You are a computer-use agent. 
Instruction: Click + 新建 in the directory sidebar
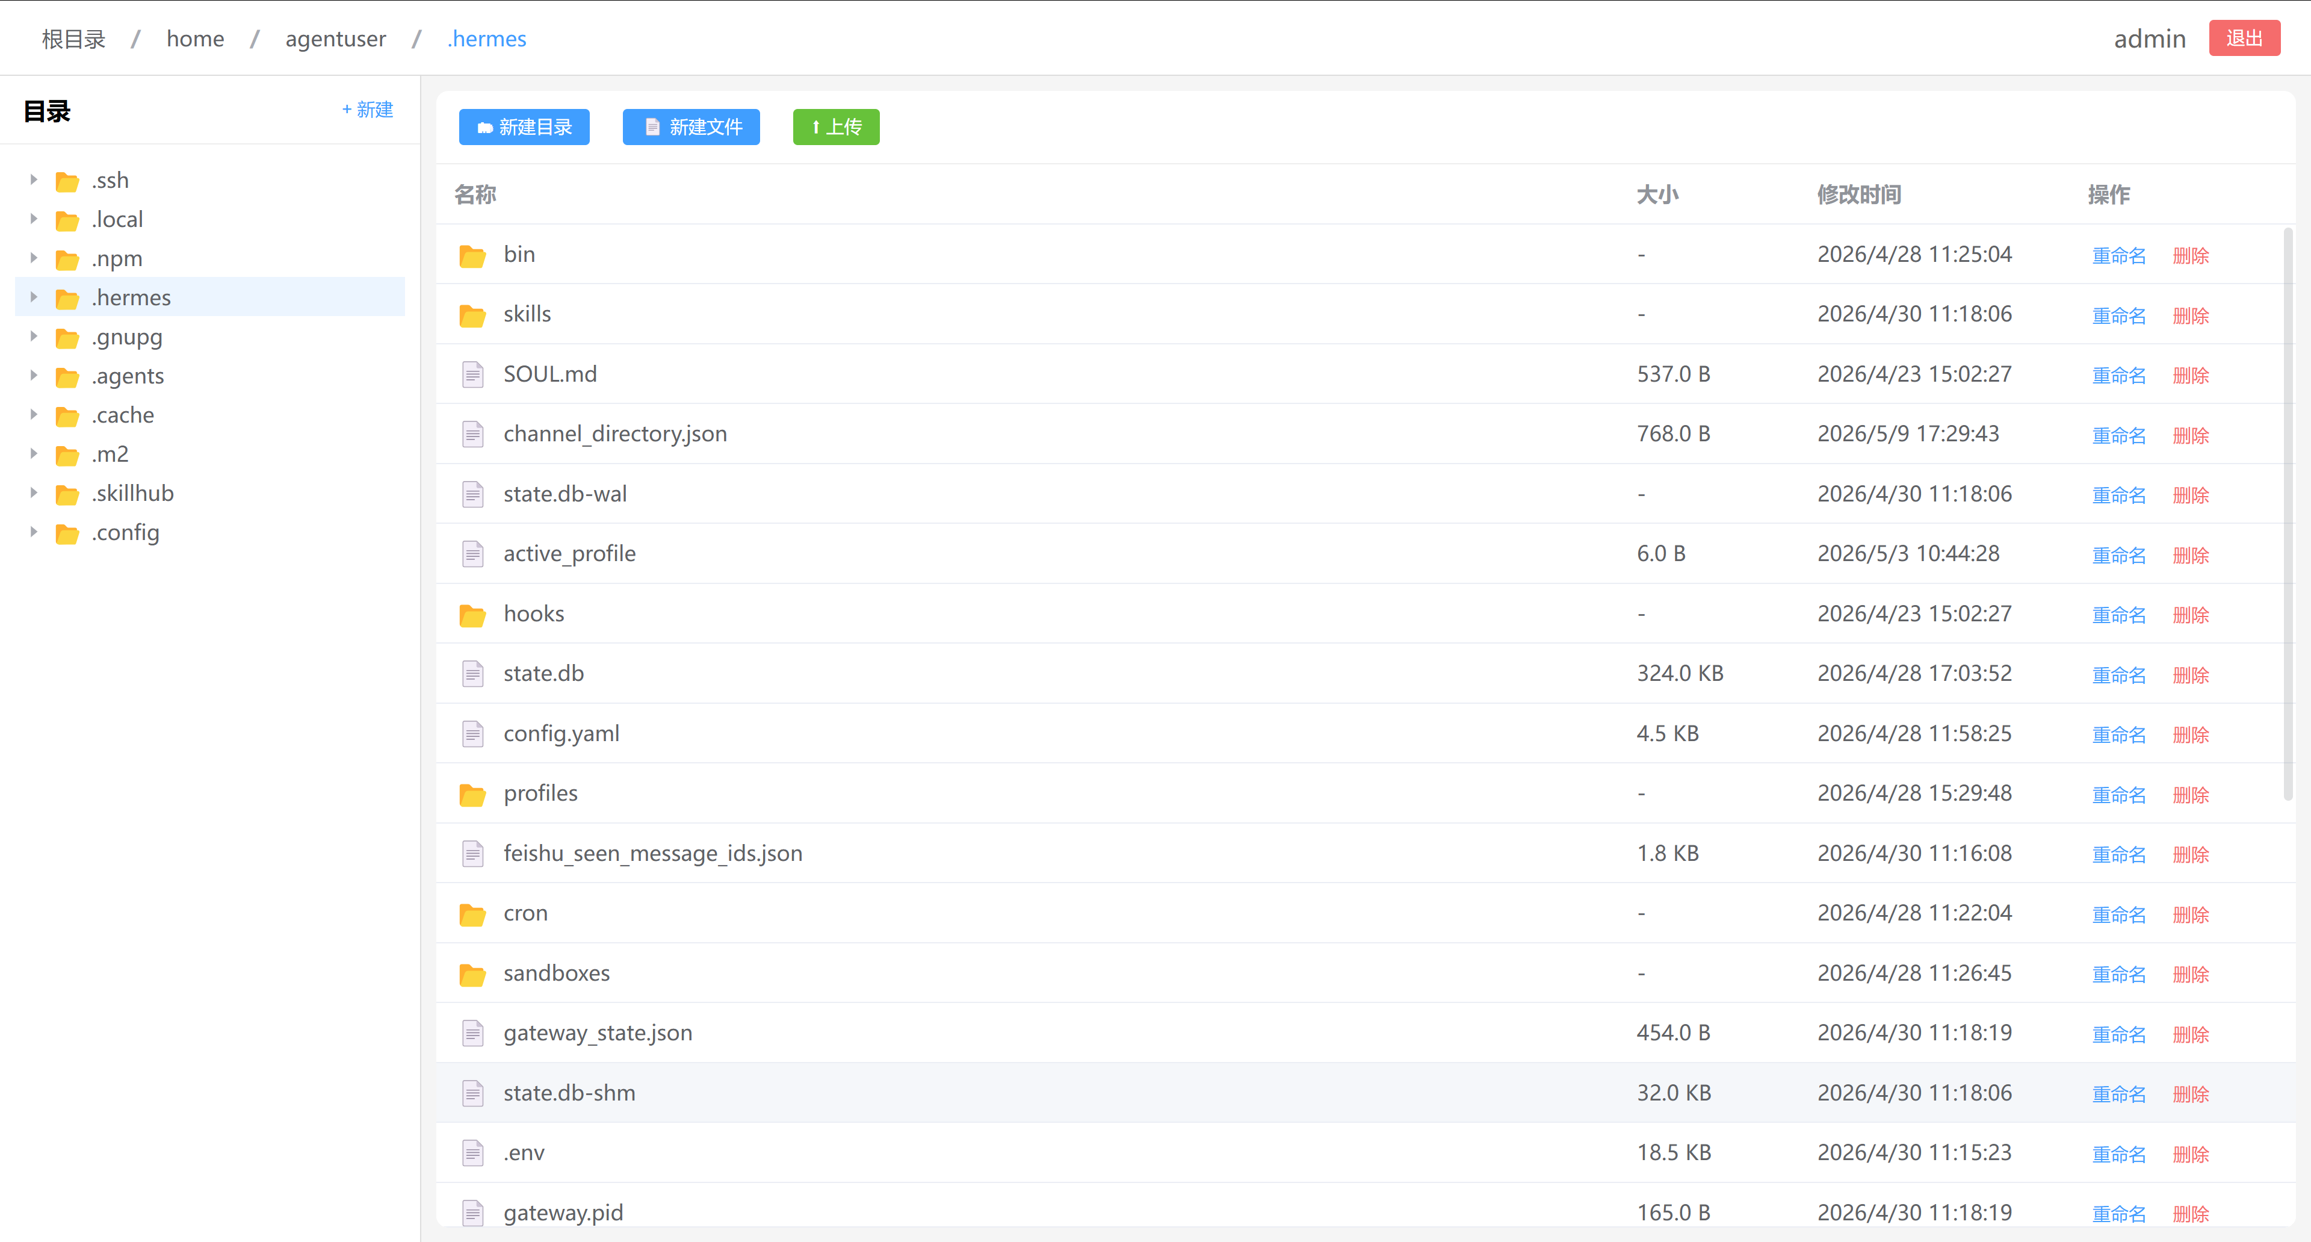pos(368,110)
